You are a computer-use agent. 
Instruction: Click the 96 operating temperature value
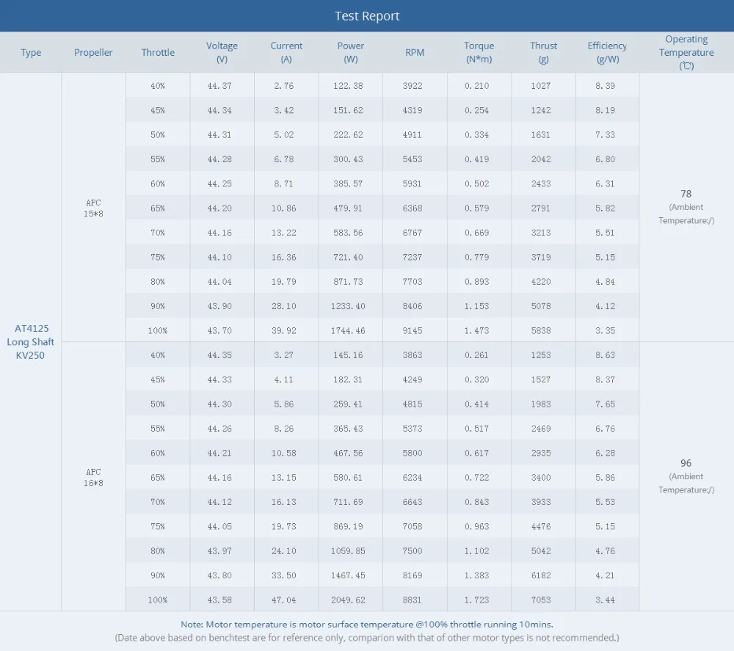(686, 463)
